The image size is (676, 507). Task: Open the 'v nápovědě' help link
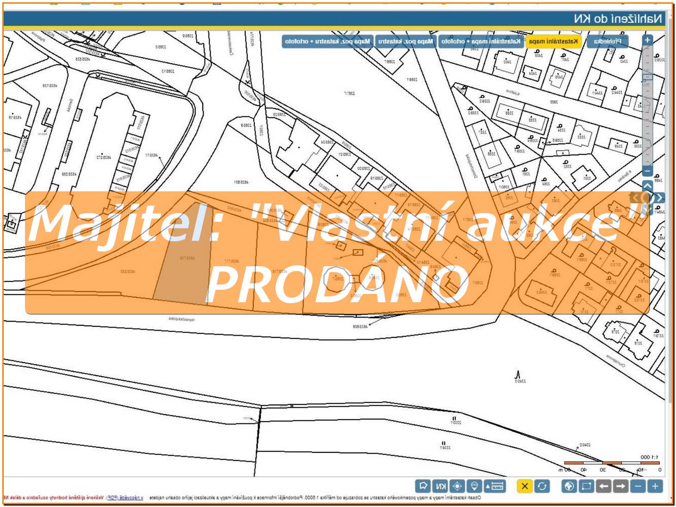pos(131,498)
